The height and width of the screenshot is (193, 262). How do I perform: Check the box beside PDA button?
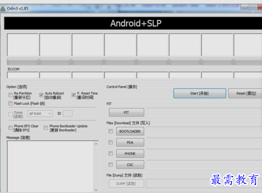click(x=111, y=143)
